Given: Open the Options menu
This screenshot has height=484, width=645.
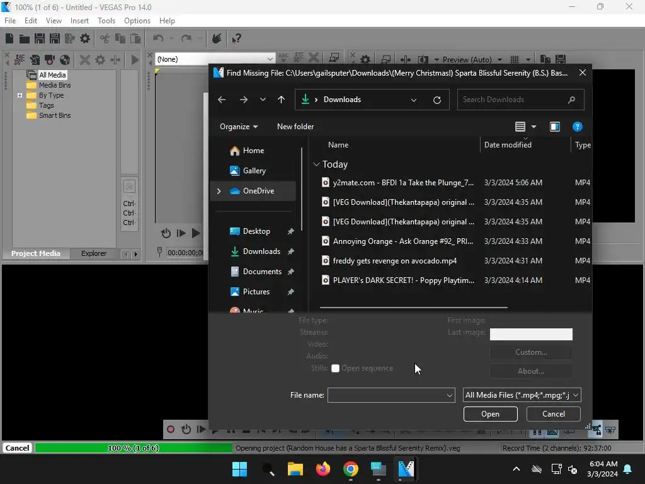Looking at the screenshot, I should click(137, 21).
